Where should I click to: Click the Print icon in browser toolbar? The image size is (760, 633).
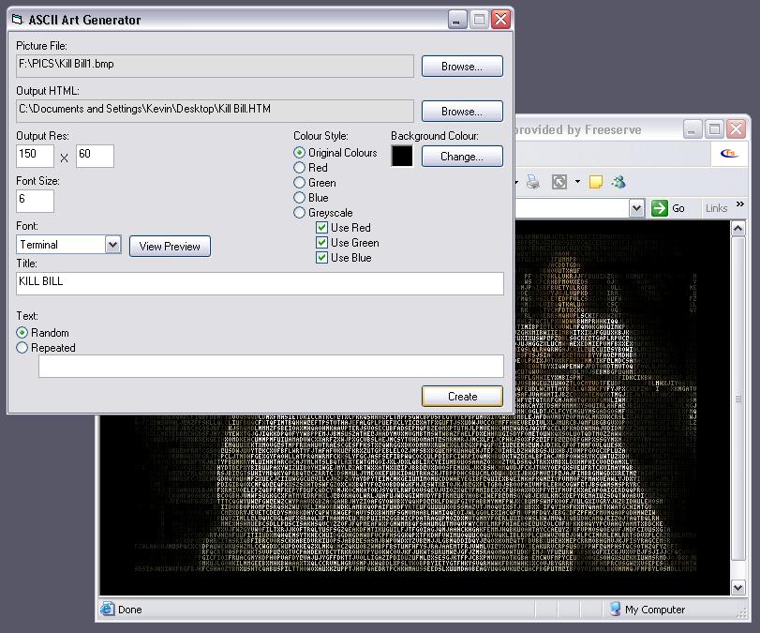pyautogui.click(x=532, y=182)
